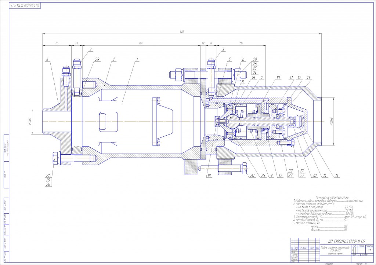Viewport: 376px width, 265px height.
Task: Select the "Утв." row label
Action: tap(293, 261)
